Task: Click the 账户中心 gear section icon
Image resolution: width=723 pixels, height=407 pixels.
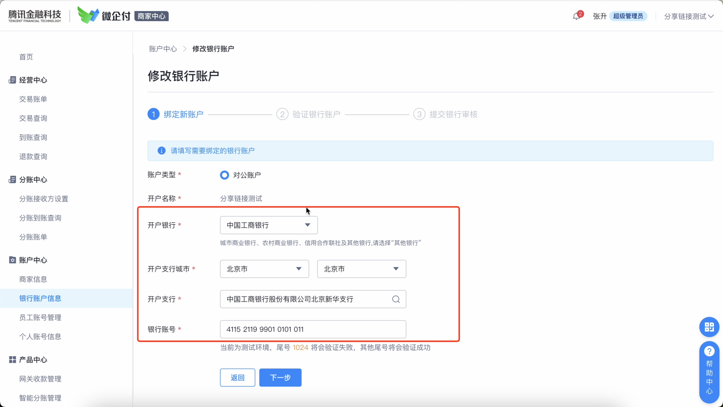Action: click(12, 260)
